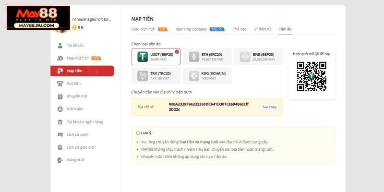View Lịch sử giao dịch
Image resolution: width=384 pixels, height=192 pixels.
point(82,147)
